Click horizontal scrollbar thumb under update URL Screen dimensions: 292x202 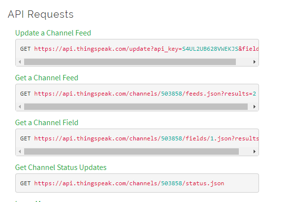pos(130,62)
